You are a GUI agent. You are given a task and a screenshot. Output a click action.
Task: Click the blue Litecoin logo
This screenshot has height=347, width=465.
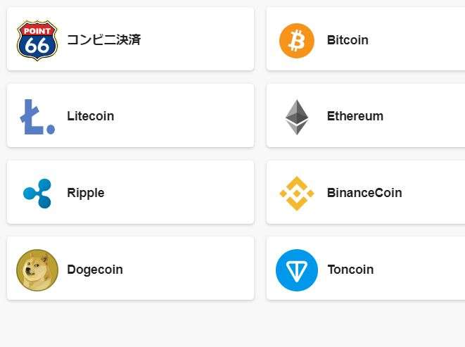pyautogui.click(x=37, y=117)
